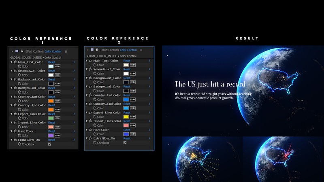
Task: Toggle Extra Glow_On checkbox in Color Reference 2
Action: (125, 143)
